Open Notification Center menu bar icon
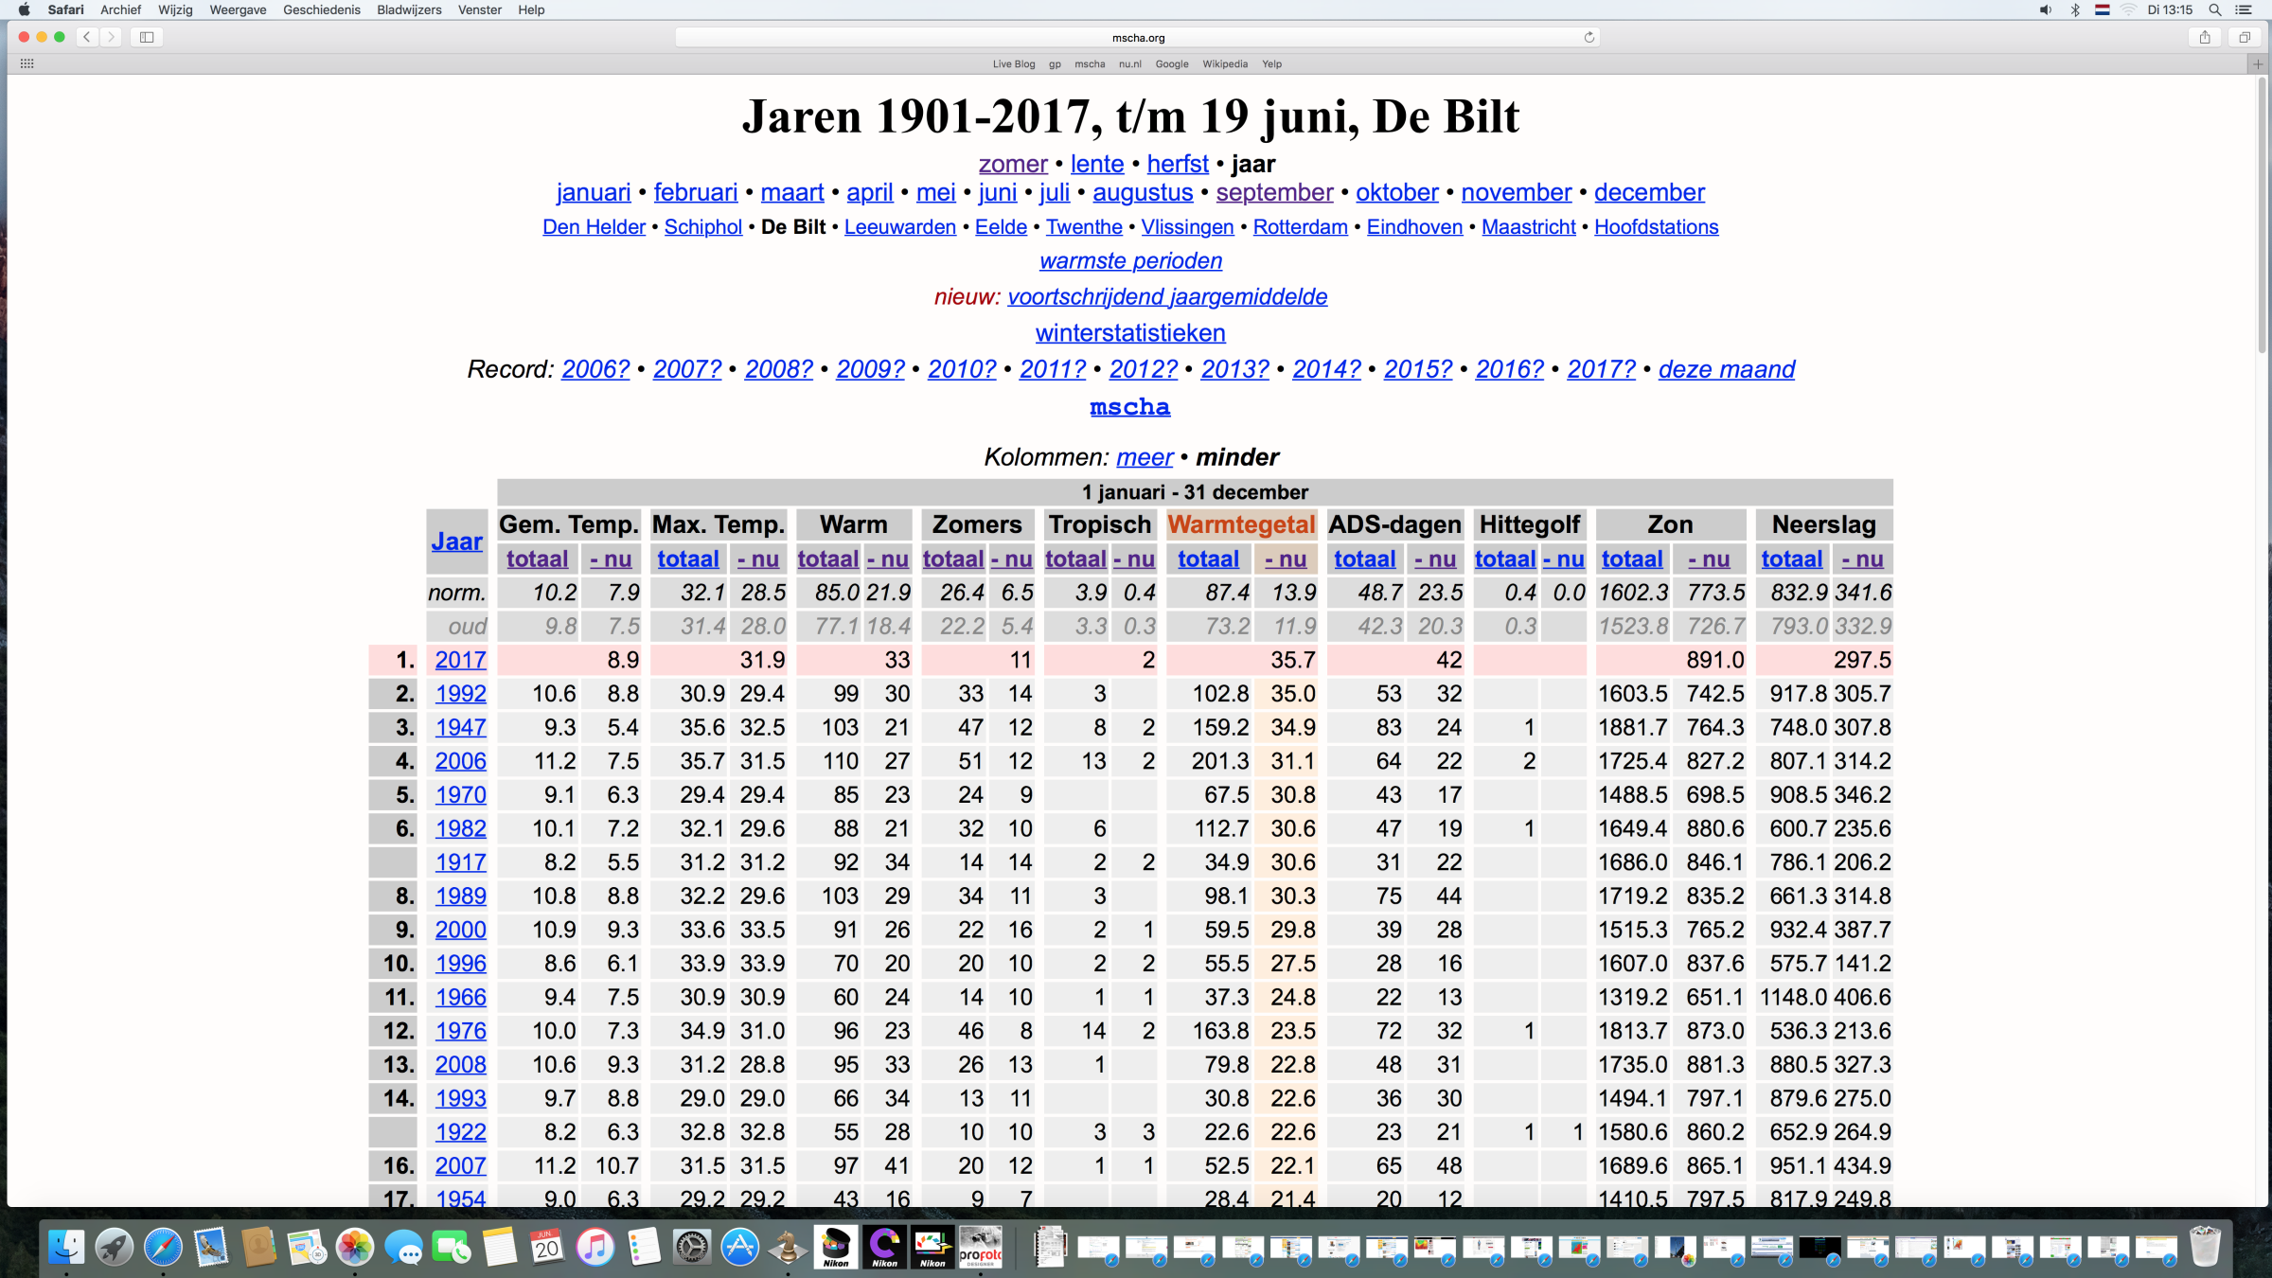Screen dimensions: 2272x1278 pos(2244,9)
